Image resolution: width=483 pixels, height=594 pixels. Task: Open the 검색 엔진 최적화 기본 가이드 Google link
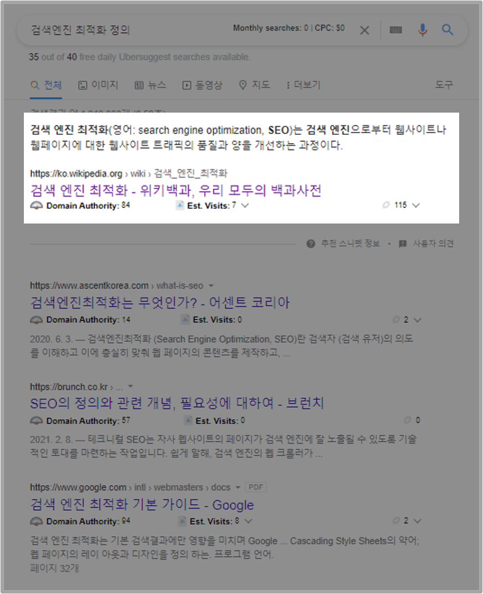(142, 505)
